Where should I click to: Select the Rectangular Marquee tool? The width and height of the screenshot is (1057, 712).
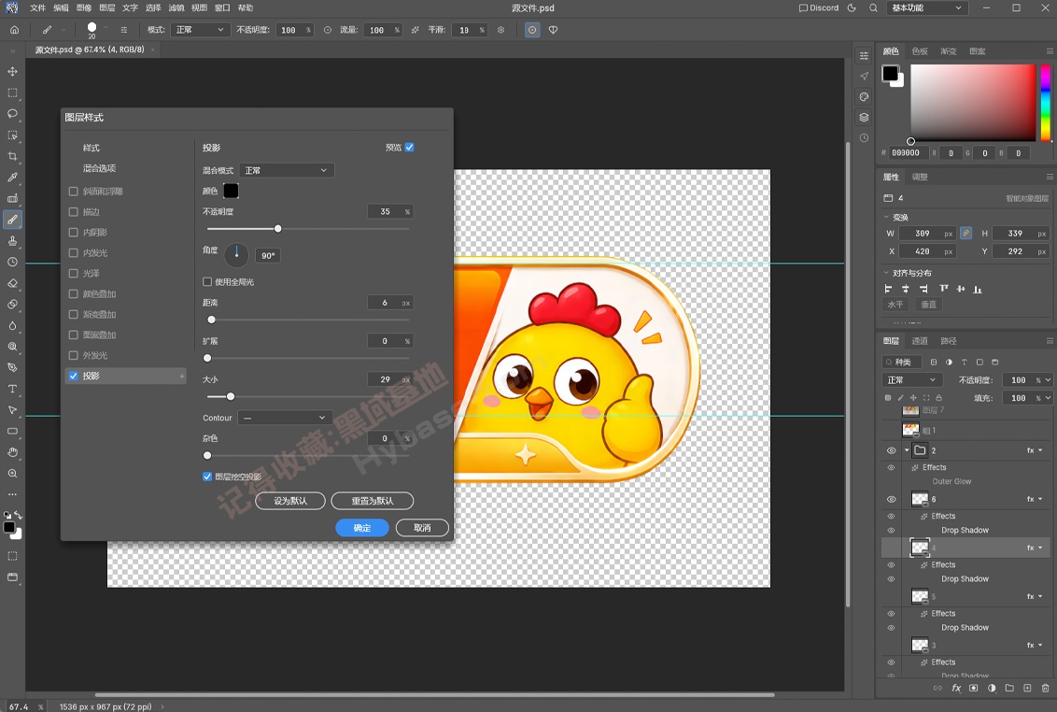(12, 93)
